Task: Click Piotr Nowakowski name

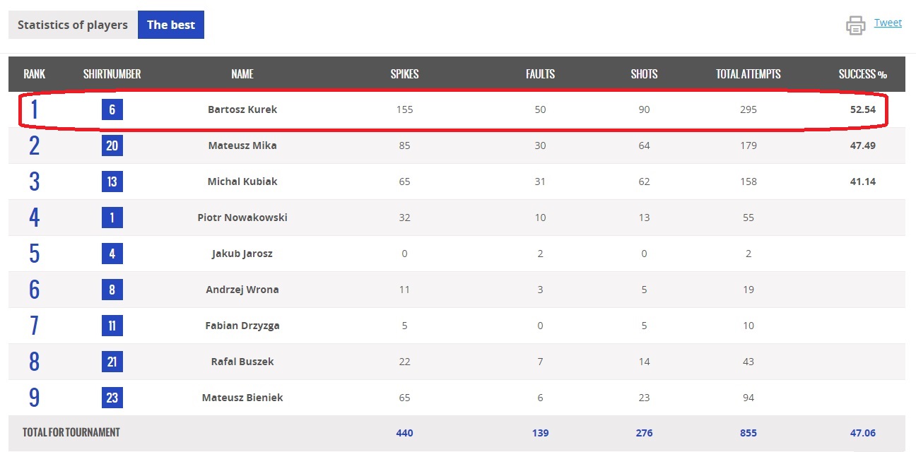Action: tap(242, 218)
